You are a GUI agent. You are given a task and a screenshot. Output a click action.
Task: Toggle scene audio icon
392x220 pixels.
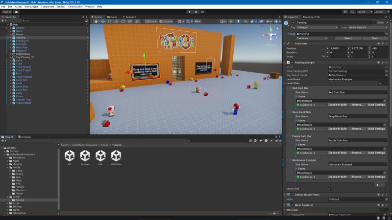[x=245, y=22]
